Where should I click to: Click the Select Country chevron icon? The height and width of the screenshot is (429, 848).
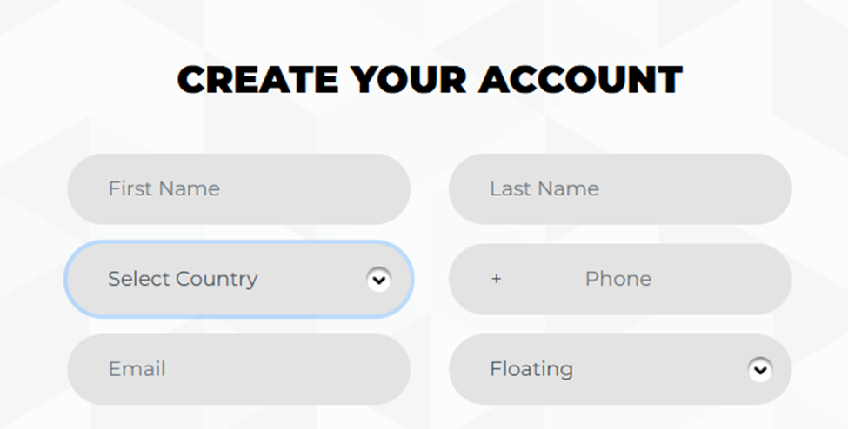[379, 280]
